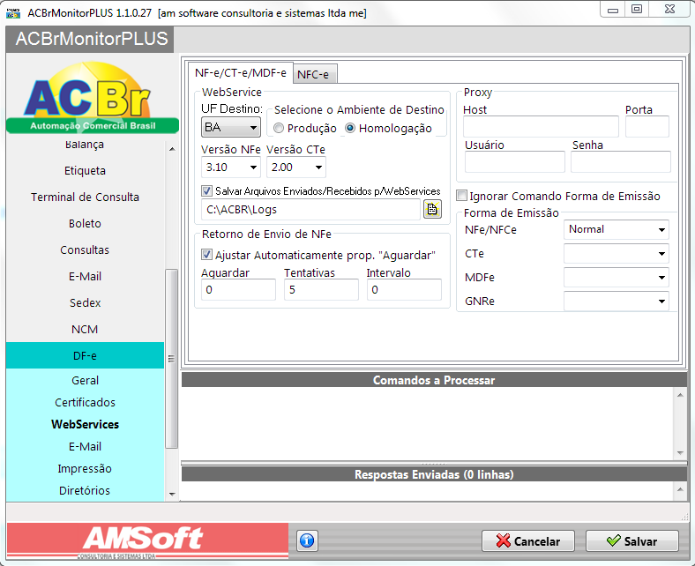
Task: Open Geral under DF-e
Action: coord(85,380)
